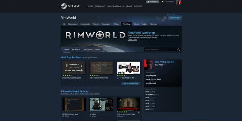This screenshot has height=121, width=242.
Task: Filter by the 0.16 tag
Action: [x=150, y=104]
